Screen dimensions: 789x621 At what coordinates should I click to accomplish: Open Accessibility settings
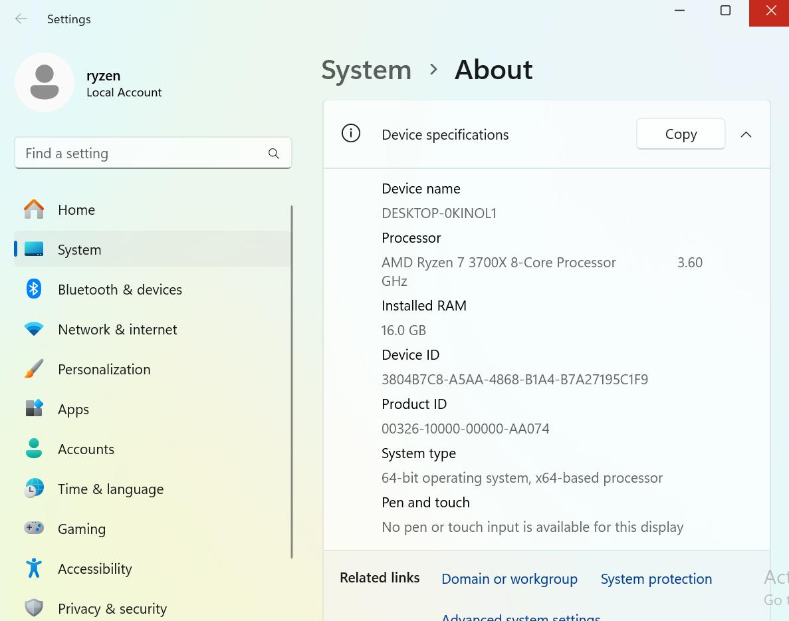153,568
